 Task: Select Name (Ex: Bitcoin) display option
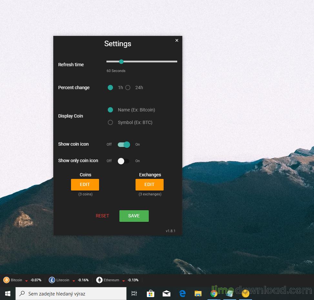110,110
